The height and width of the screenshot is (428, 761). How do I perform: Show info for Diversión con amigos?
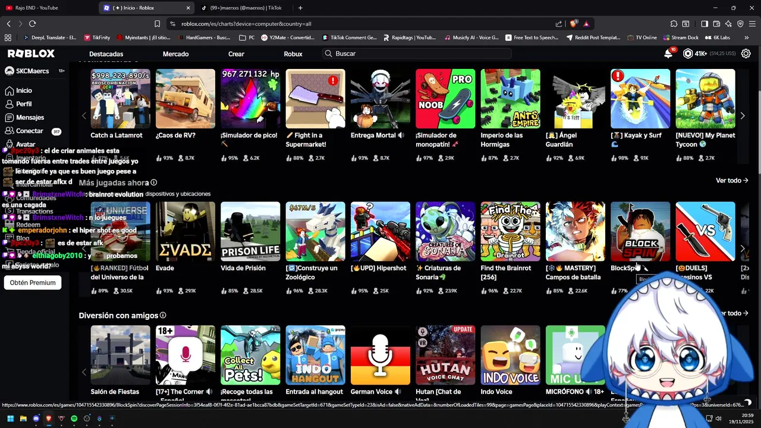163,315
